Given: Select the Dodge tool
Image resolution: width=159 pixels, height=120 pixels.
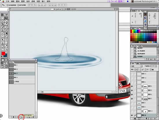Looking at the screenshot, I should click(6, 36).
